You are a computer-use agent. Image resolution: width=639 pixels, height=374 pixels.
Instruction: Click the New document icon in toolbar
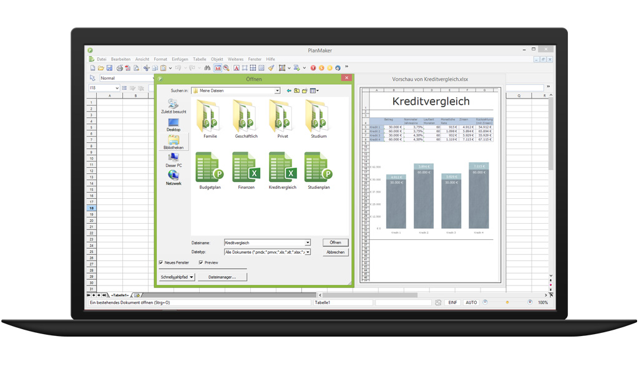92,68
